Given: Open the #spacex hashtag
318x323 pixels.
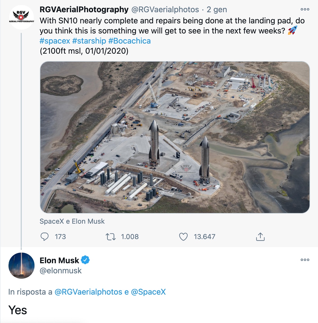Looking at the screenshot, I should point(55,41).
